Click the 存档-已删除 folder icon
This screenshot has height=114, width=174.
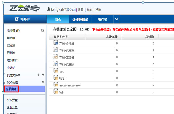point(56,63)
